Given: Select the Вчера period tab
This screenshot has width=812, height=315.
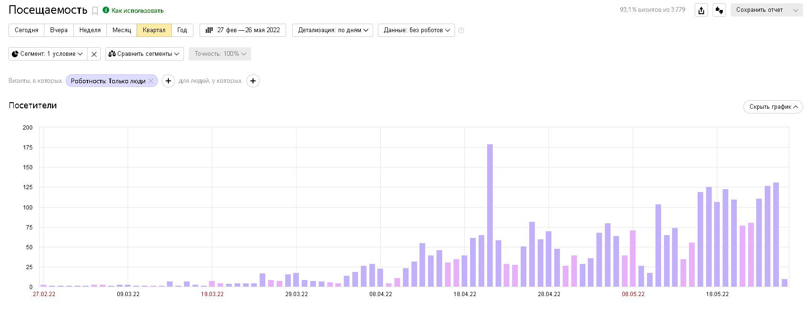Looking at the screenshot, I should coord(59,30).
